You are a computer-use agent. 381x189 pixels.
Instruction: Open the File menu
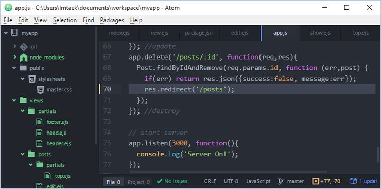[x=8, y=20]
